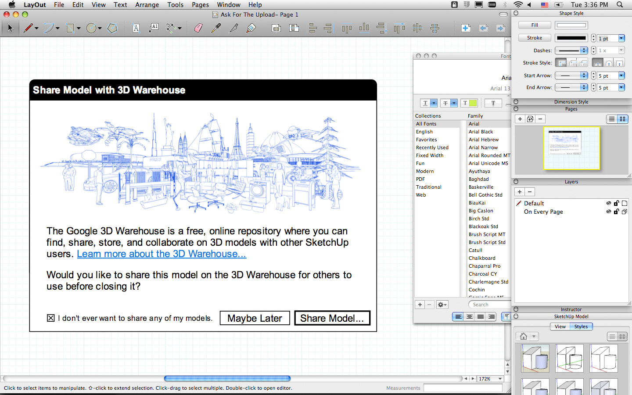Open Spotlight search magnifier

620,4
